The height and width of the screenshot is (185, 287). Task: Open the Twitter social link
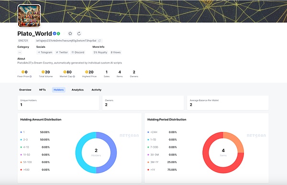(x=62, y=52)
